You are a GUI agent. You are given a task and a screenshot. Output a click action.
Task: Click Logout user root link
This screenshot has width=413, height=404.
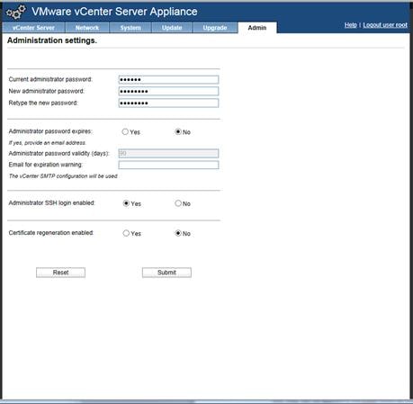click(385, 25)
